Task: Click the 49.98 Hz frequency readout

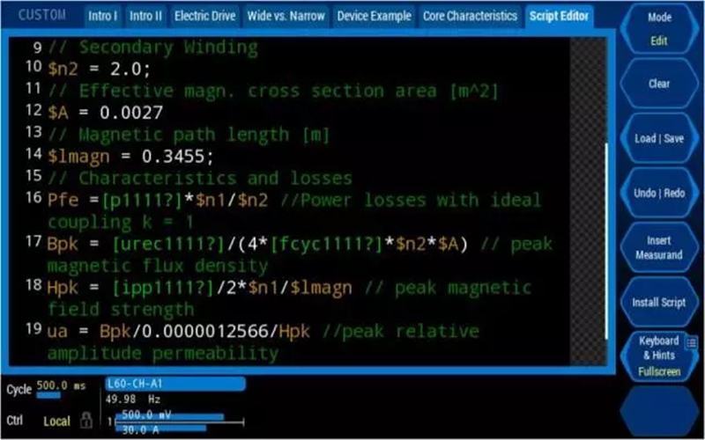Action: click(133, 400)
